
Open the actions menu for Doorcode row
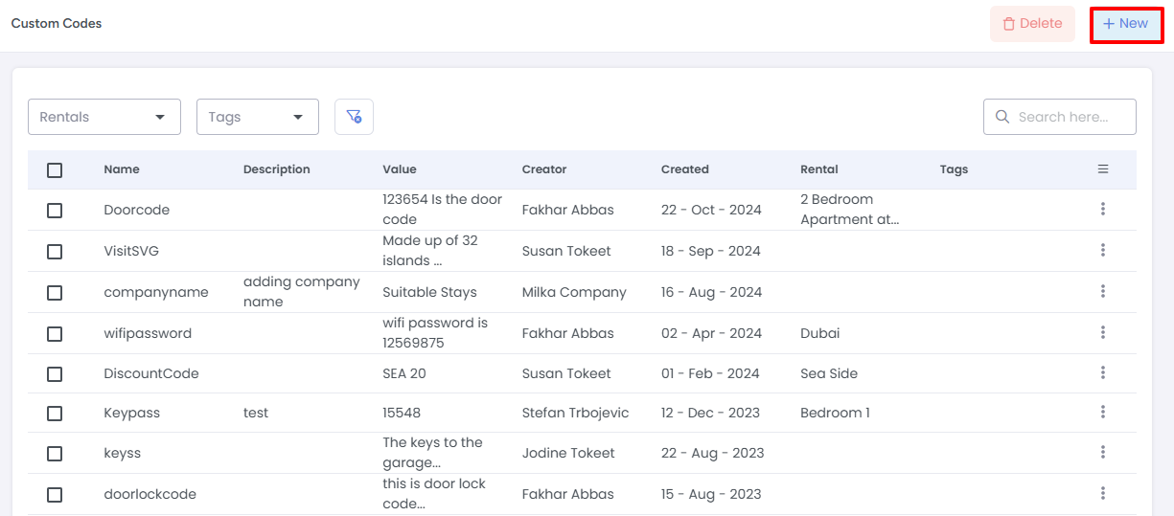click(x=1103, y=209)
